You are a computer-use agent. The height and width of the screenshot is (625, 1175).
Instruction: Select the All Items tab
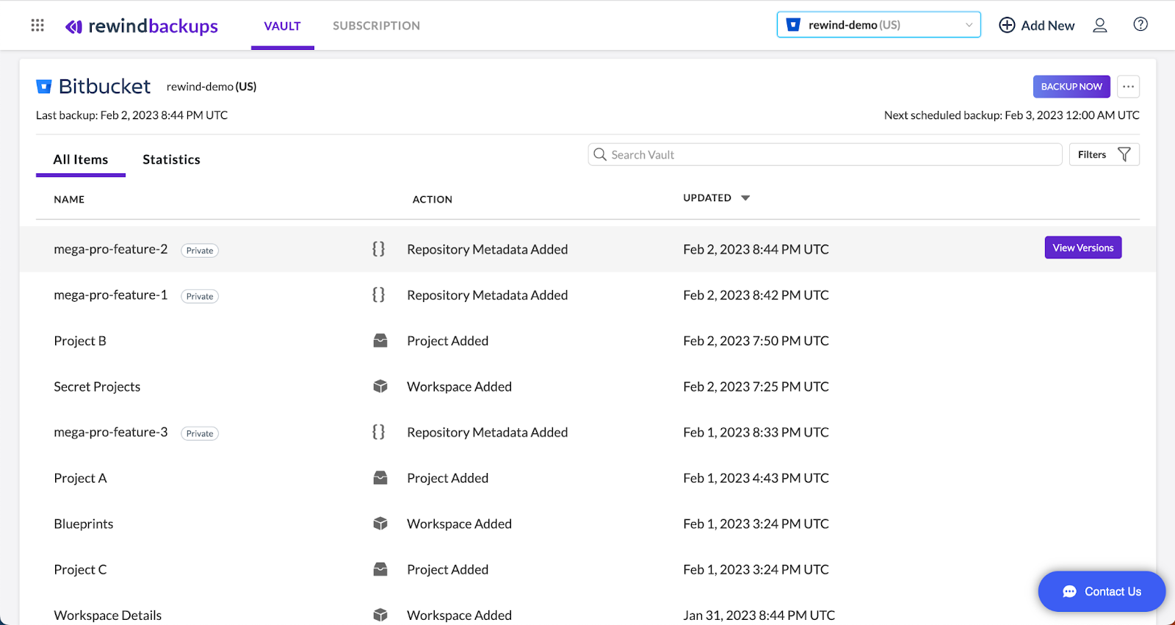pyautogui.click(x=81, y=159)
